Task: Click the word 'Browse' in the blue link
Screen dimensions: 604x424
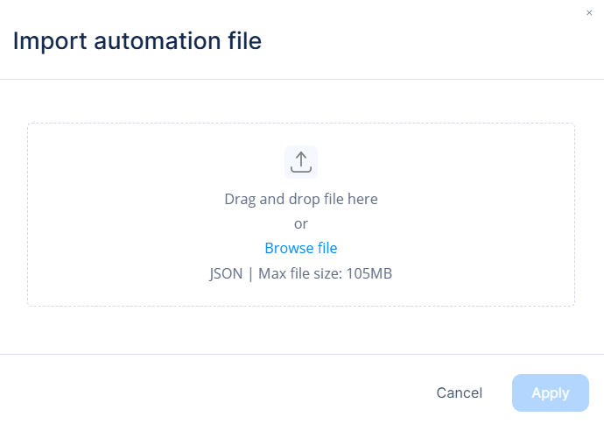Action: coord(289,248)
